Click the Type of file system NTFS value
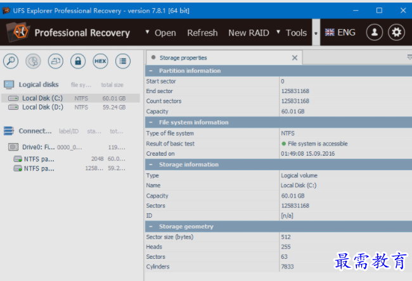This screenshot has width=412, height=281. (x=288, y=134)
